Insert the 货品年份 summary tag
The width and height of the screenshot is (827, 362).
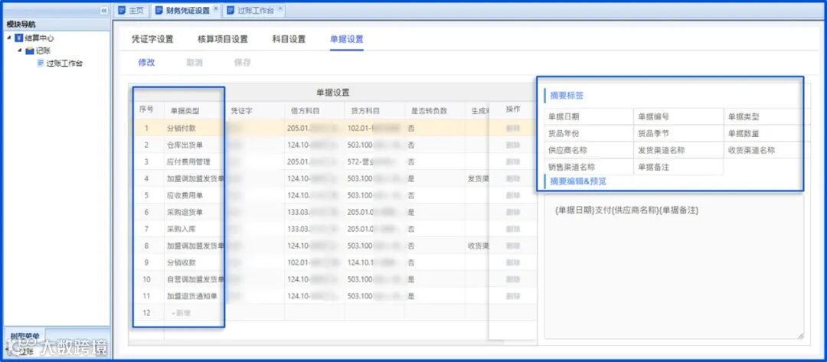click(x=589, y=133)
